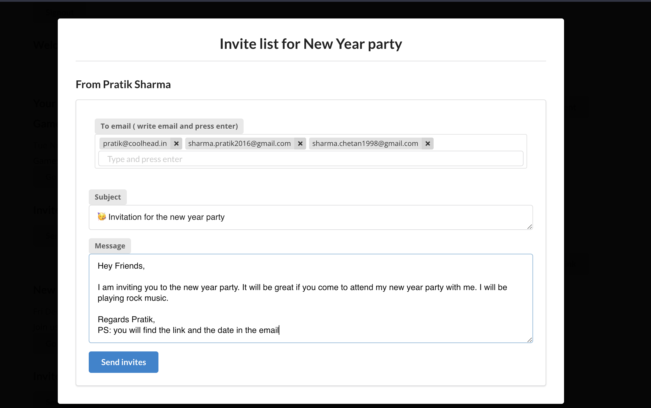The width and height of the screenshot is (651, 408).
Task: Click the 'To email' field label
Action: click(169, 126)
